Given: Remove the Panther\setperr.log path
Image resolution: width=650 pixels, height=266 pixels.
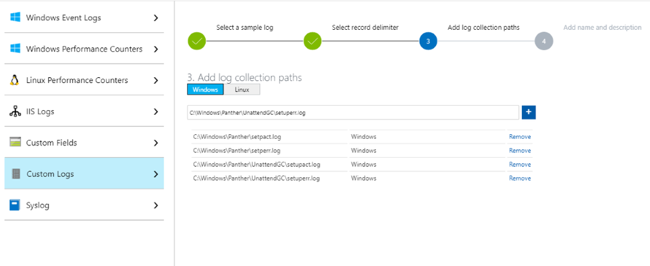Looking at the screenshot, I should click(x=520, y=151).
